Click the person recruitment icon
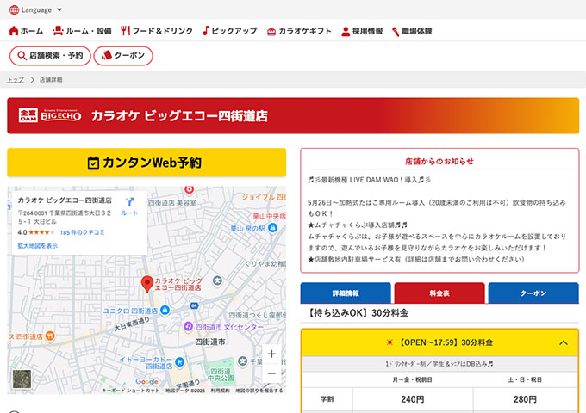 click(346, 31)
